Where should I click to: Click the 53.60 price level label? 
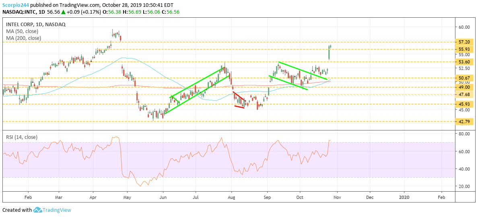[464, 62]
